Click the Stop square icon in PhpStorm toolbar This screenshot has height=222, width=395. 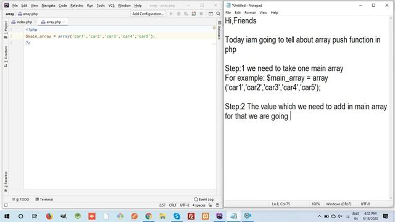(201, 14)
